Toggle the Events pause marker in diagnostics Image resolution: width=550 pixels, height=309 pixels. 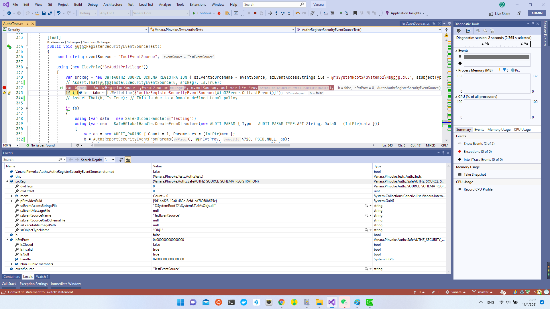pos(460,56)
